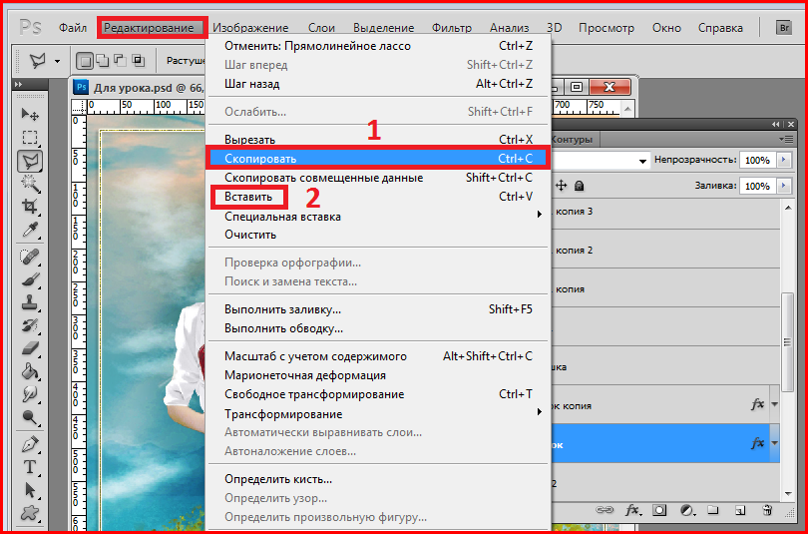
Task: Select the 'копия 2' layer
Action: tap(665, 250)
